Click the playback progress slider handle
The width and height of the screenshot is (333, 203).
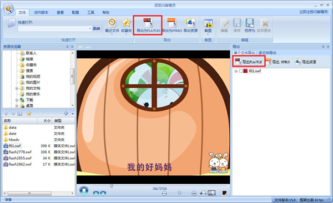pyautogui.click(x=112, y=186)
